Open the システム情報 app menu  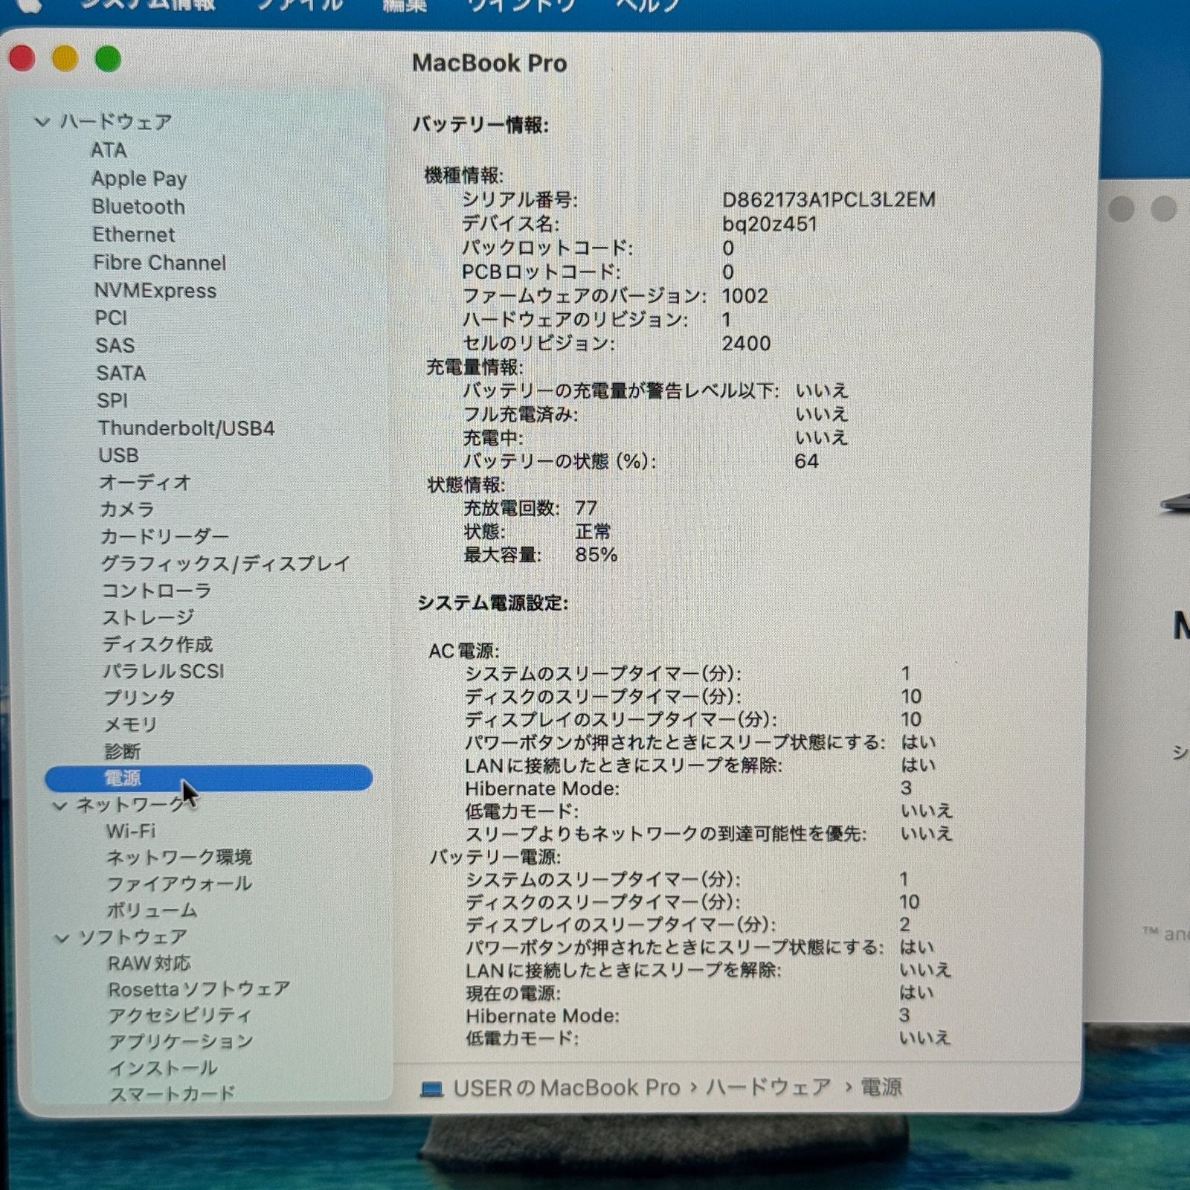(147, 4)
